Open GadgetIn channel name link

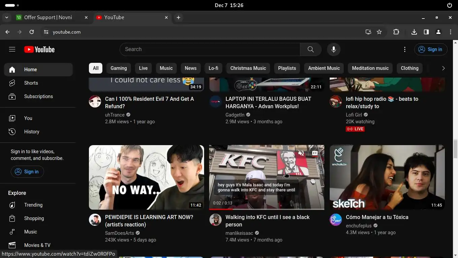coord(235,115)
